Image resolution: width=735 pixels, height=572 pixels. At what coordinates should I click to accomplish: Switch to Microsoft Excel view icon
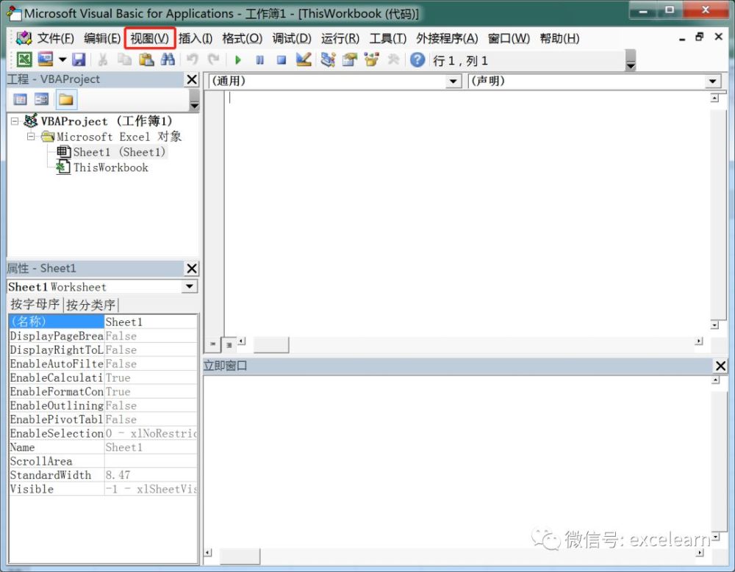click(24, 59)
